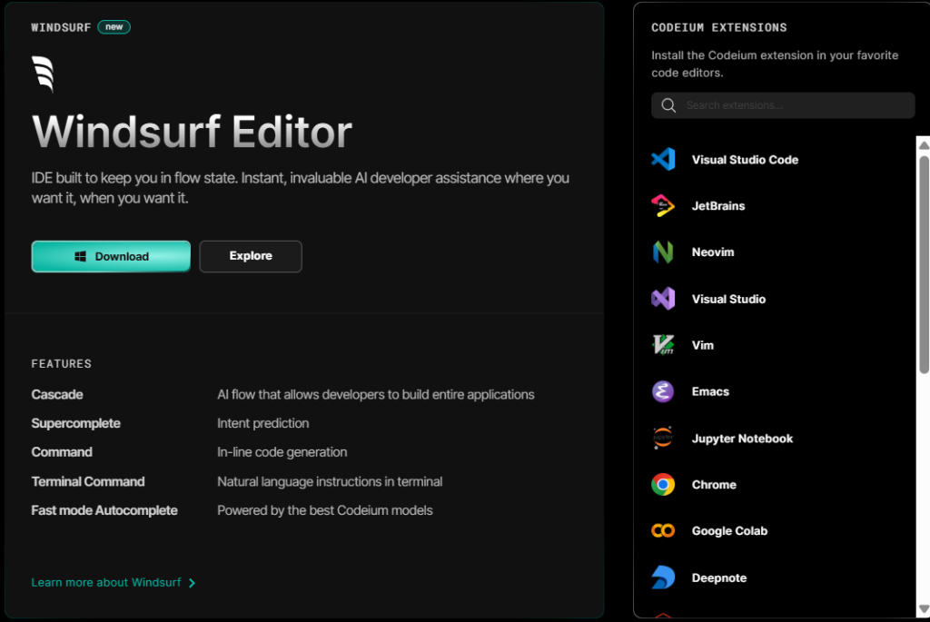Select the JetBrains extension label
Screen dimensions: 930x622
click(x=718, y=206)
